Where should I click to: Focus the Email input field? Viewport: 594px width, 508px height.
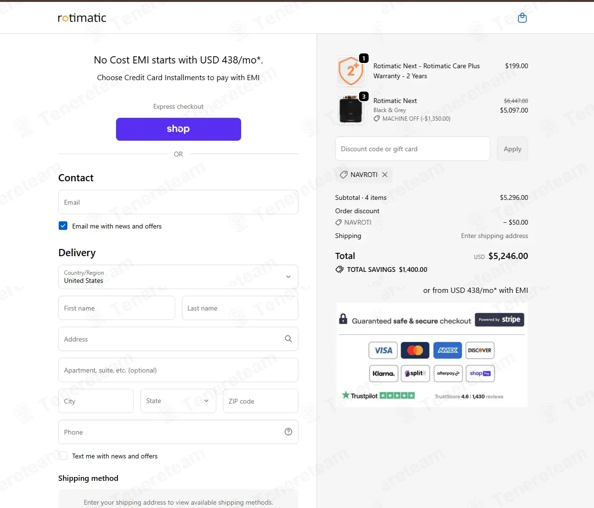(178, 202)
